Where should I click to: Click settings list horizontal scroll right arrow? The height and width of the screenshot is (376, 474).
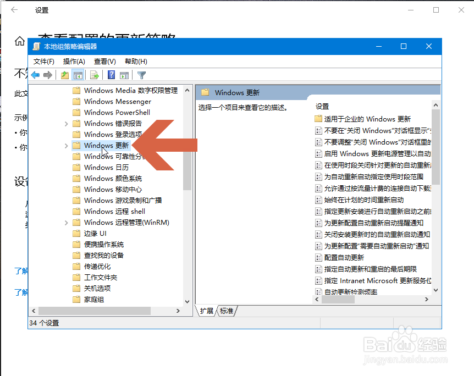pos(427,299)
